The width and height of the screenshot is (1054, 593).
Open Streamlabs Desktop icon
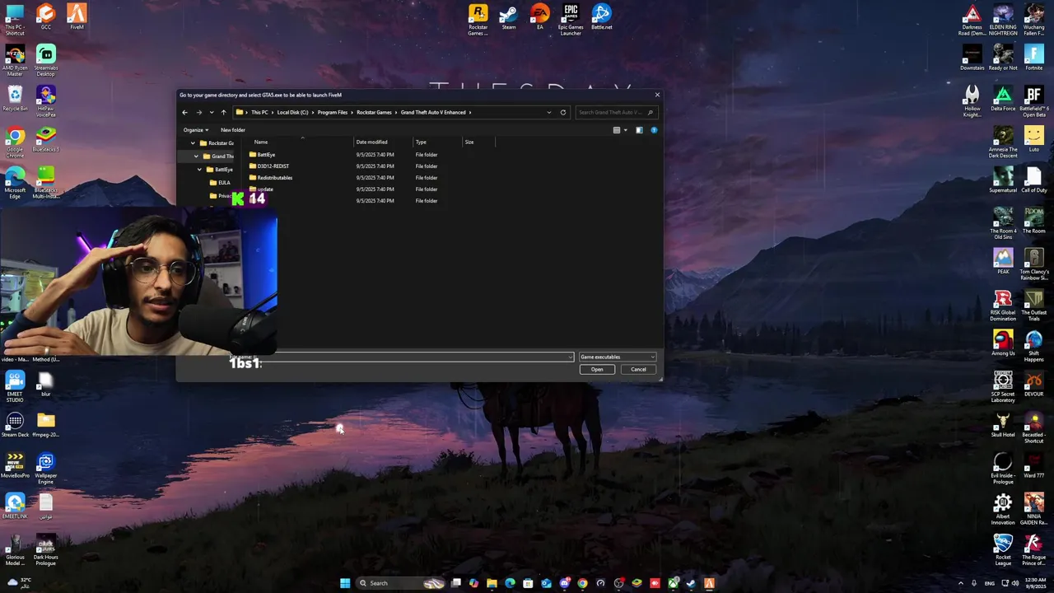(x=46, y=61)
